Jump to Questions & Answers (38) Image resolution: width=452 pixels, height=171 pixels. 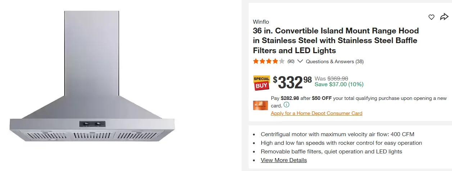pyautogui.click(x=335, y=61)
